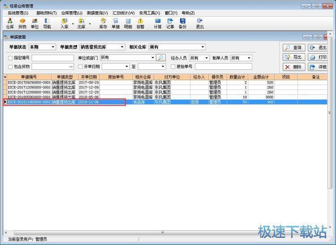Click the amount cell 3800
The height and width of the screenshot is (245, 336).
pyautogui.click(x=261, y=97)
